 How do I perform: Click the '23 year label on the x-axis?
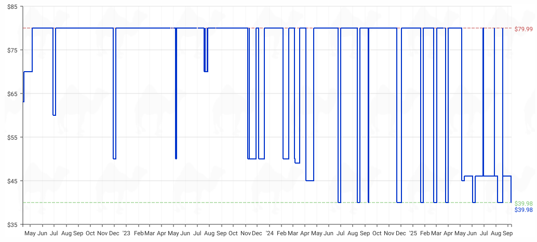[x=126, y=234]
